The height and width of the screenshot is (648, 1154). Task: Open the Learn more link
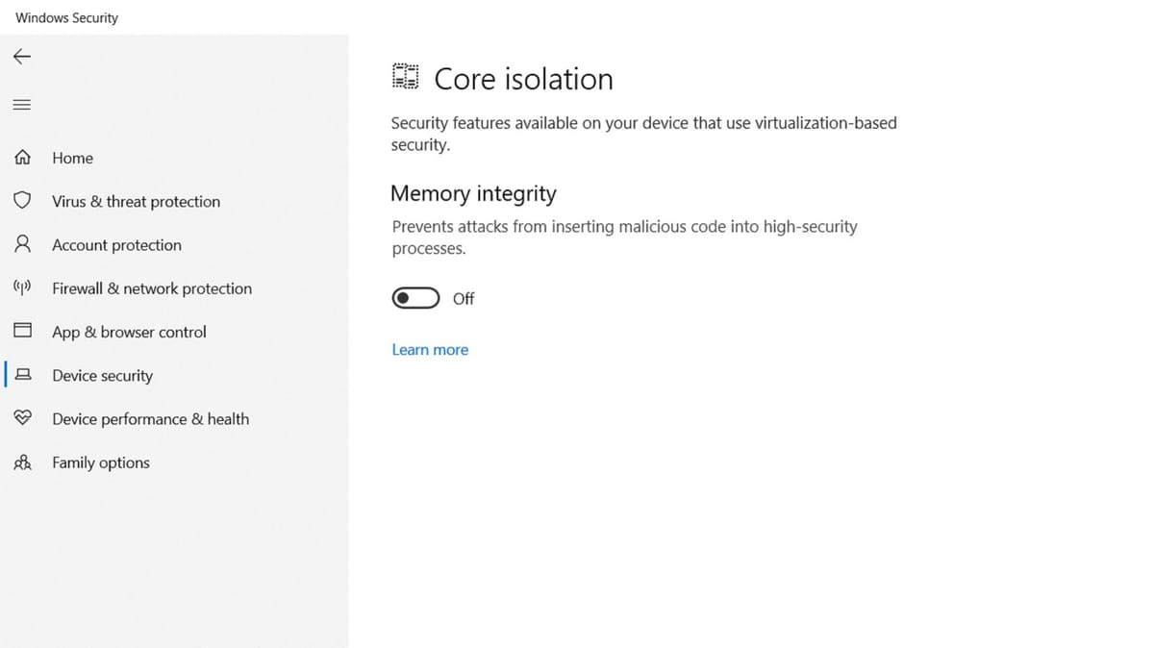[x=430, y=350]
